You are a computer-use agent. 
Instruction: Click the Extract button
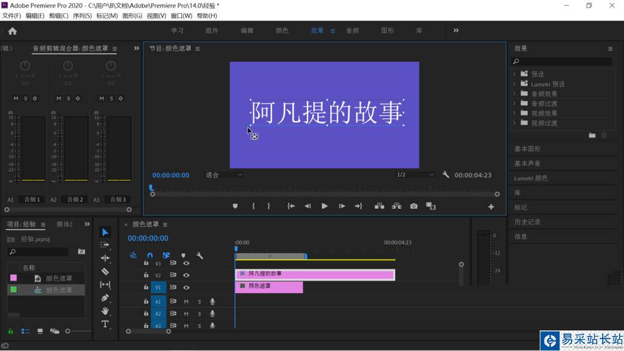click(x=396, y=206)
